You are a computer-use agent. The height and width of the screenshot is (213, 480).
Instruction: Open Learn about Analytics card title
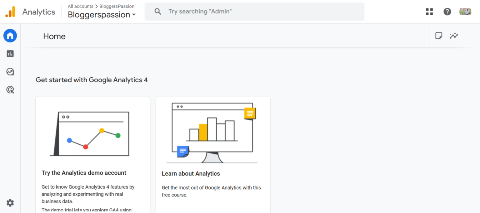click(x=191, y=174)
